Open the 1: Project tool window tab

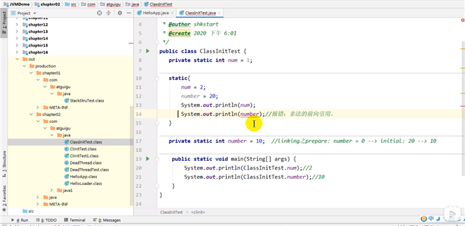click(4, 23)
